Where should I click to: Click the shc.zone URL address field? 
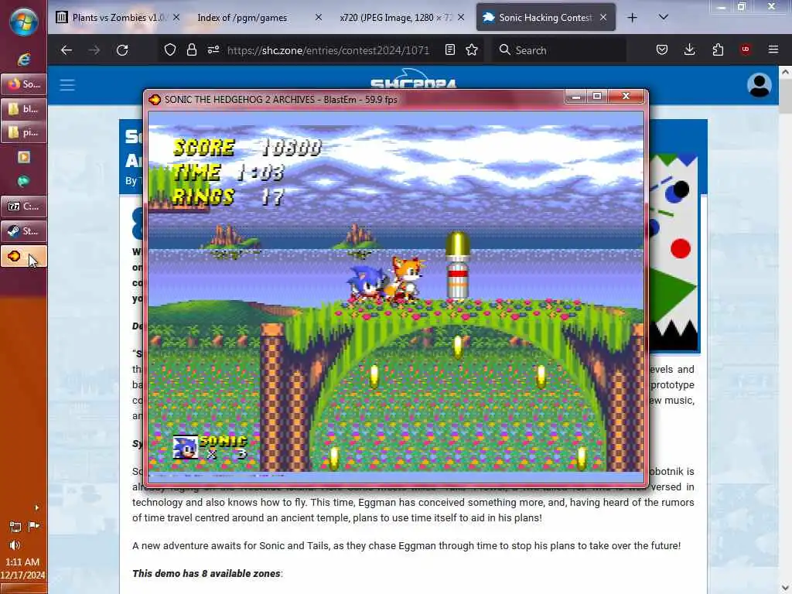pyautogui.click(x=328, y=50)
